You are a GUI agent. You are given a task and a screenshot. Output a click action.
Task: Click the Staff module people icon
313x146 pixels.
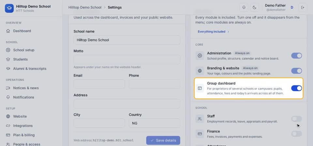[200, 119]
